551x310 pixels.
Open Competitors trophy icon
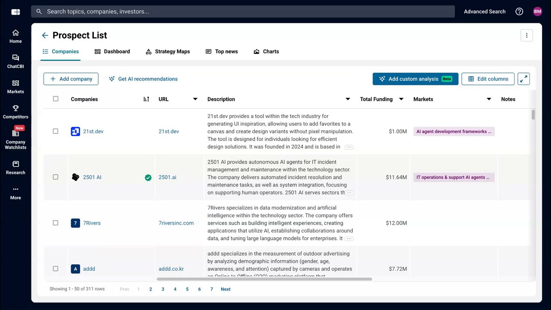point(15,108)
